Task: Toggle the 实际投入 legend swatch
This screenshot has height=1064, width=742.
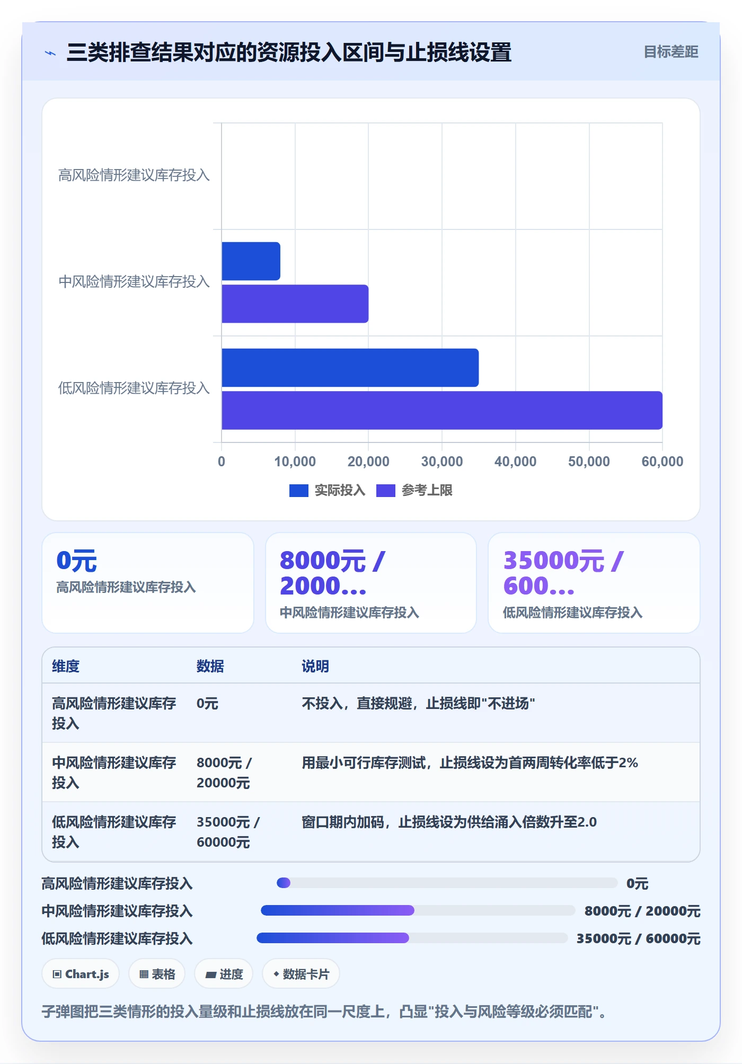Action: click(298, 491)
